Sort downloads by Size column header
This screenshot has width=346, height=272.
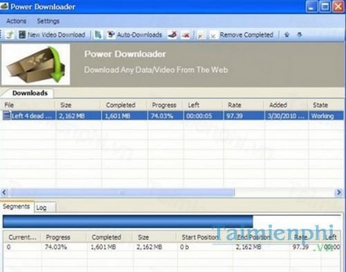click(x=78, y=105)
